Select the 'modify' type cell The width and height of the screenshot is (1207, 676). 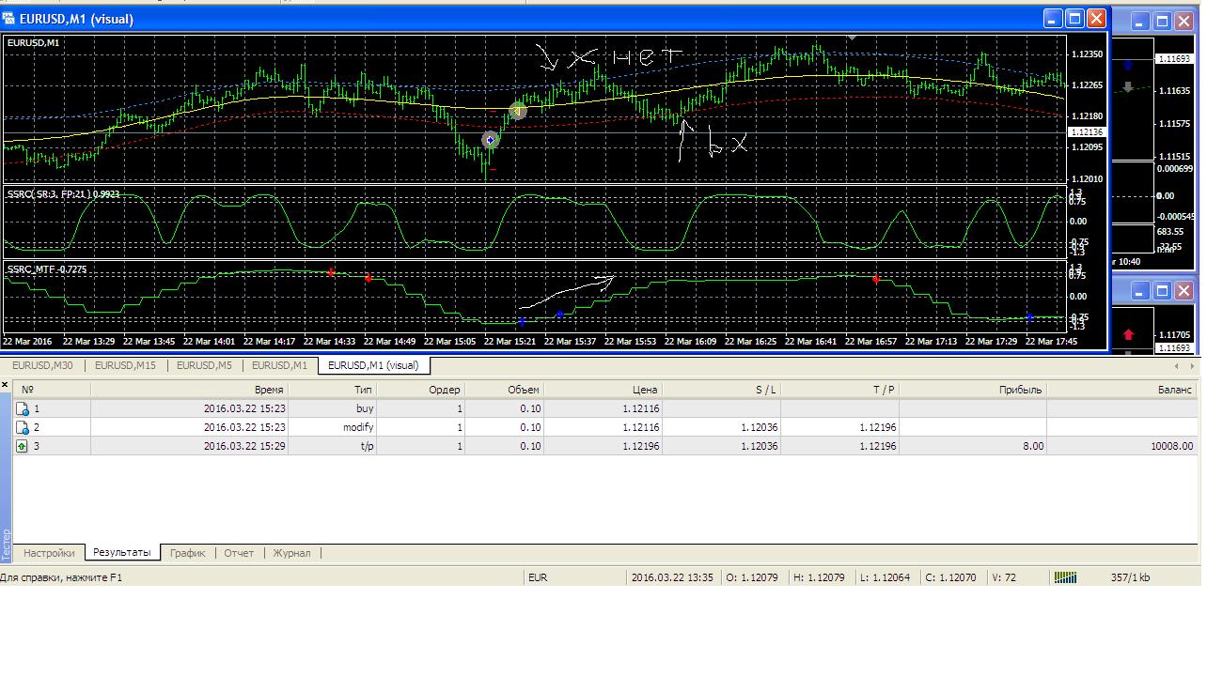333,427
